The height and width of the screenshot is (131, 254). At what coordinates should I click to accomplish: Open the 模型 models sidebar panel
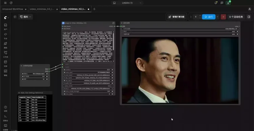(x=5, y=45)
